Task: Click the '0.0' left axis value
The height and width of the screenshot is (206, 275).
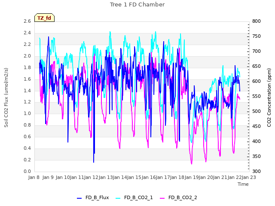Action: 27,171
